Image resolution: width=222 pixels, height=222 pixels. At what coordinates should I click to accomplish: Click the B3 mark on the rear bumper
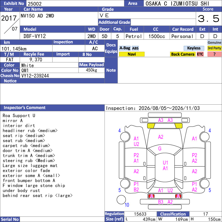tap(161, 202)
